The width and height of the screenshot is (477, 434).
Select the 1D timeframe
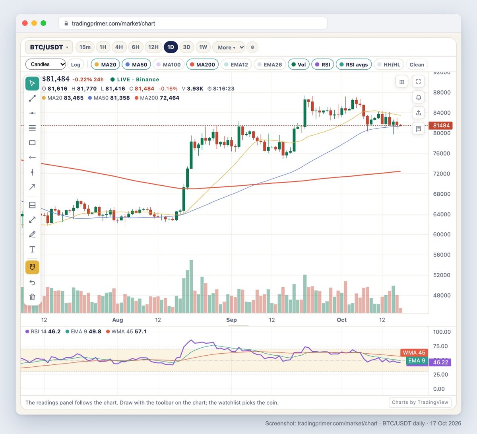(x=171, y=47)
